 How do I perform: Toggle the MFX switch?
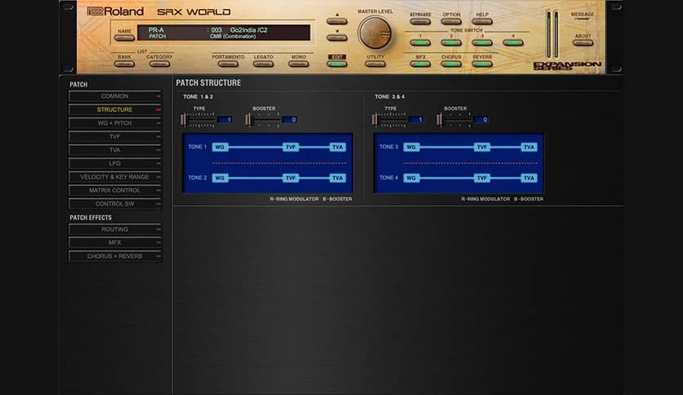point(420,64)
